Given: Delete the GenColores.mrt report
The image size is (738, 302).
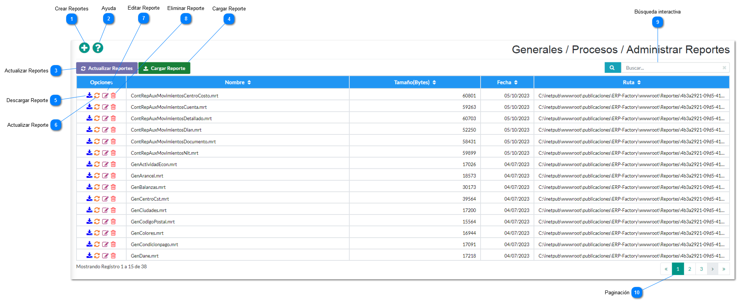Looking at the screenshot, I should pyautogui.click(x=113, y=233).
